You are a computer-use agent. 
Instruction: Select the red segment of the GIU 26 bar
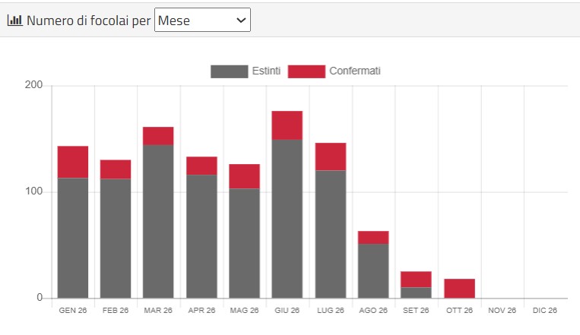point(287,125)
